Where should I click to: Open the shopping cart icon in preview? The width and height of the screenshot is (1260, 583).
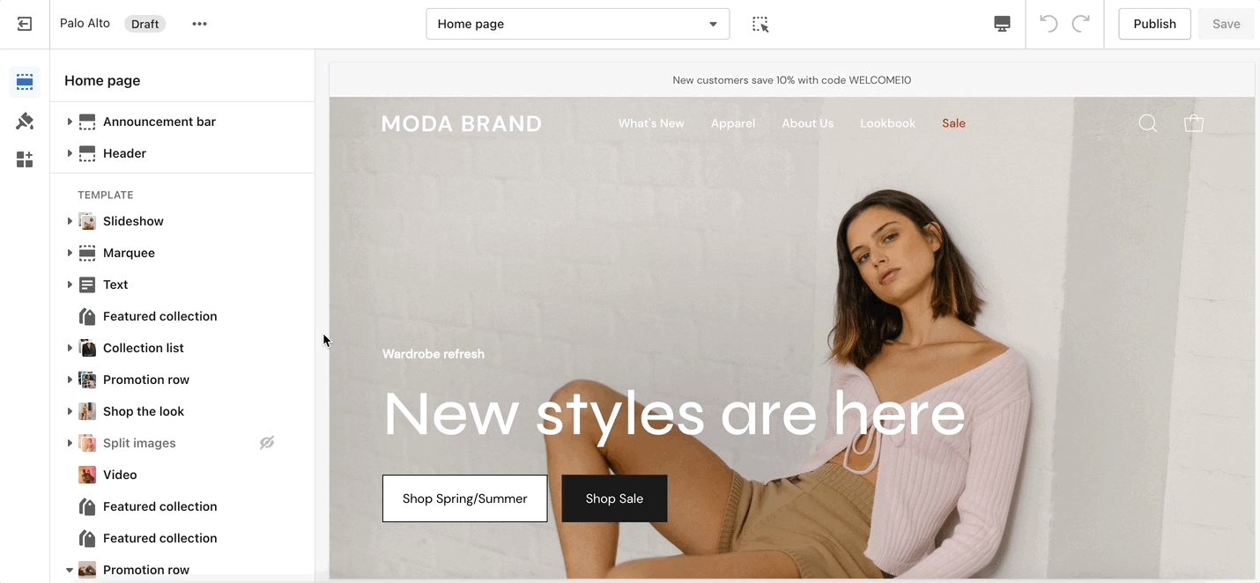coord(1194,123)
